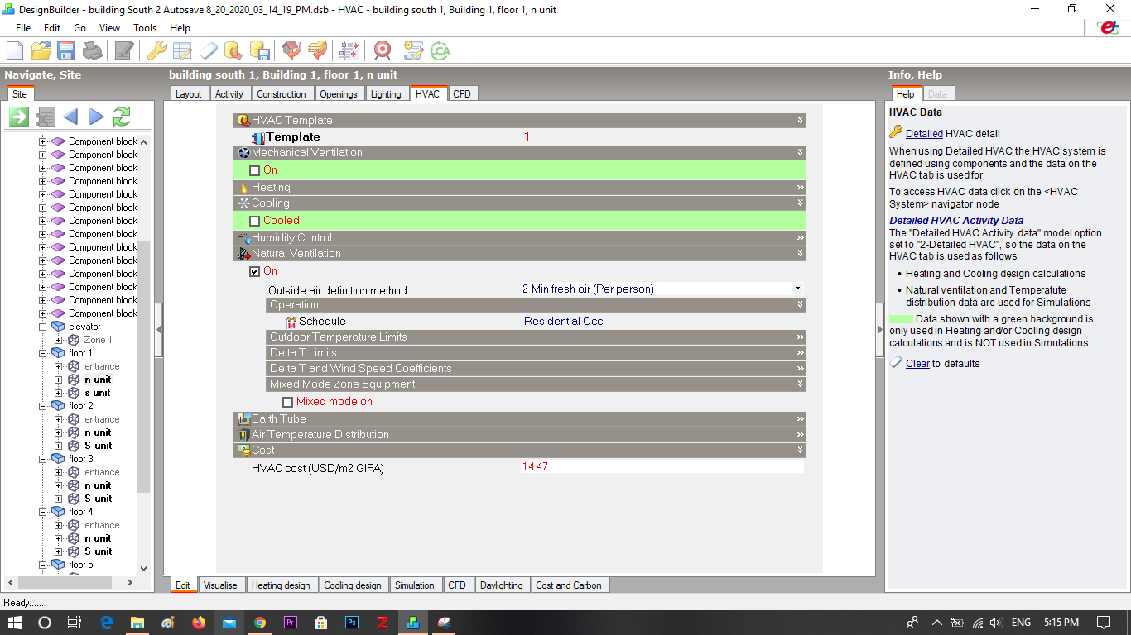
Task: Open a file using the folder toolbar icon
Action: click(41, 50)
